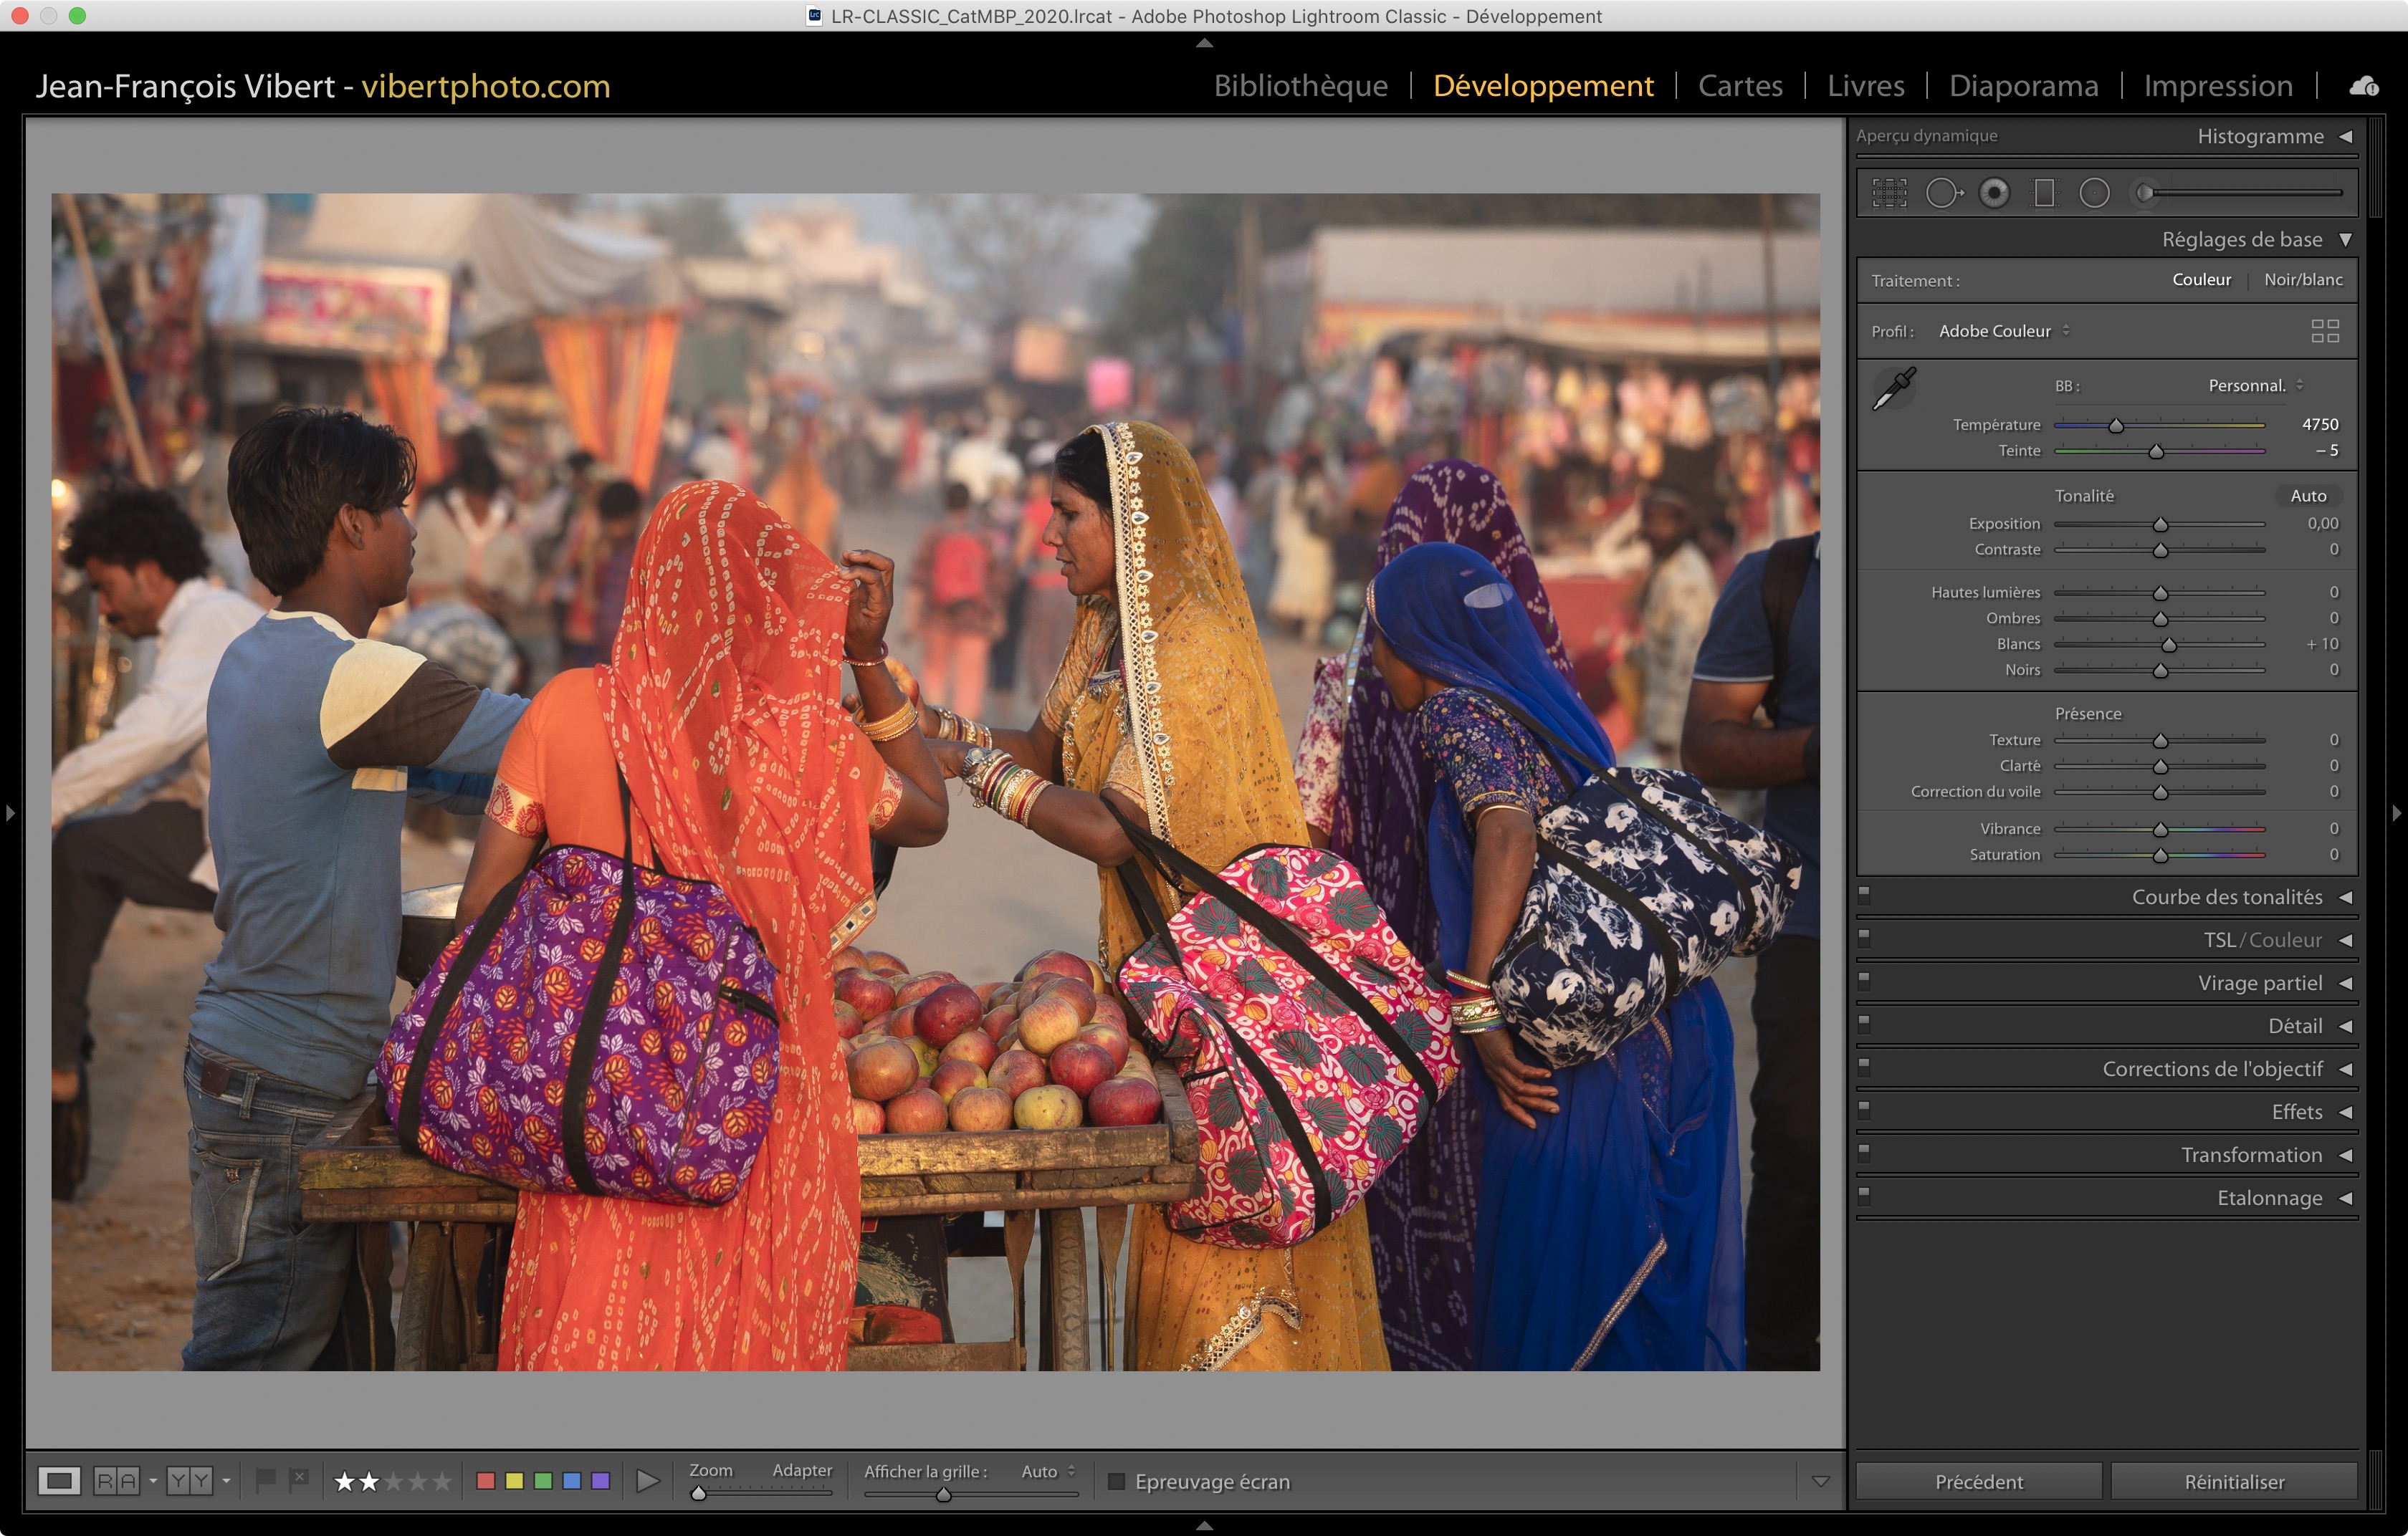Select the Graduated filter tool
Screen dimensions: 2408x1536
pyautogui.click(x=2044, y=193)
